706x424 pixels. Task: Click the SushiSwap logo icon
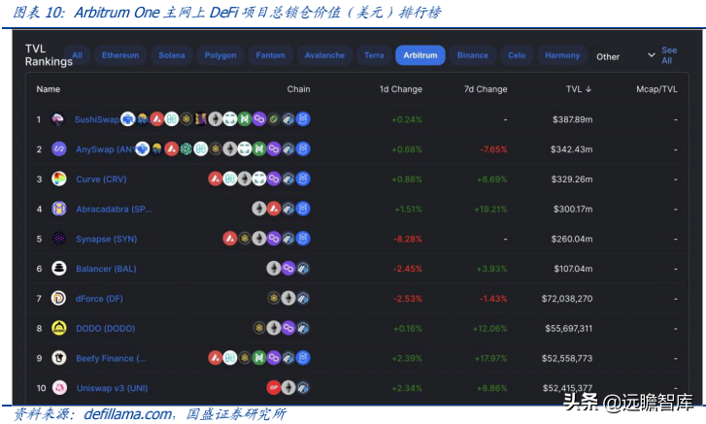coord(58,119)
